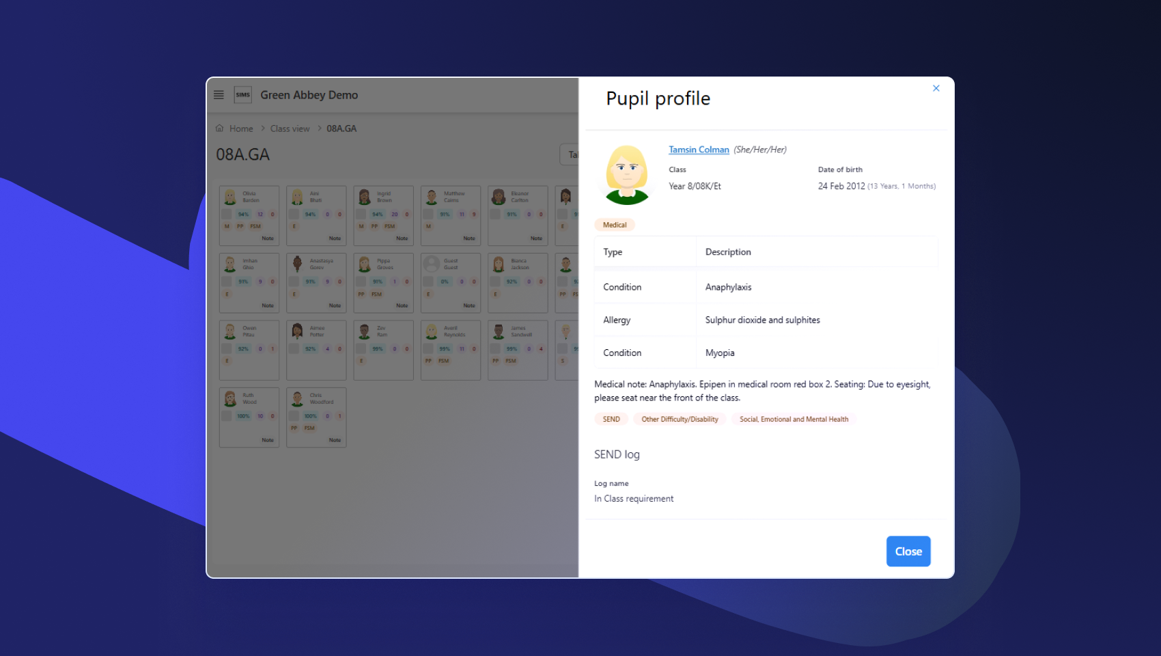Select Ruth Wood's pupil avatar
1161x656 pixels.
230,398
